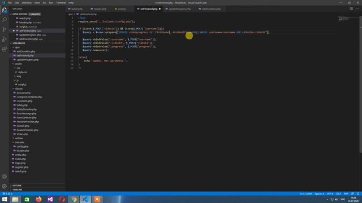Collapse the includes folder
The height and width of the screenshot is (203, 362).
tap(19, 143)
